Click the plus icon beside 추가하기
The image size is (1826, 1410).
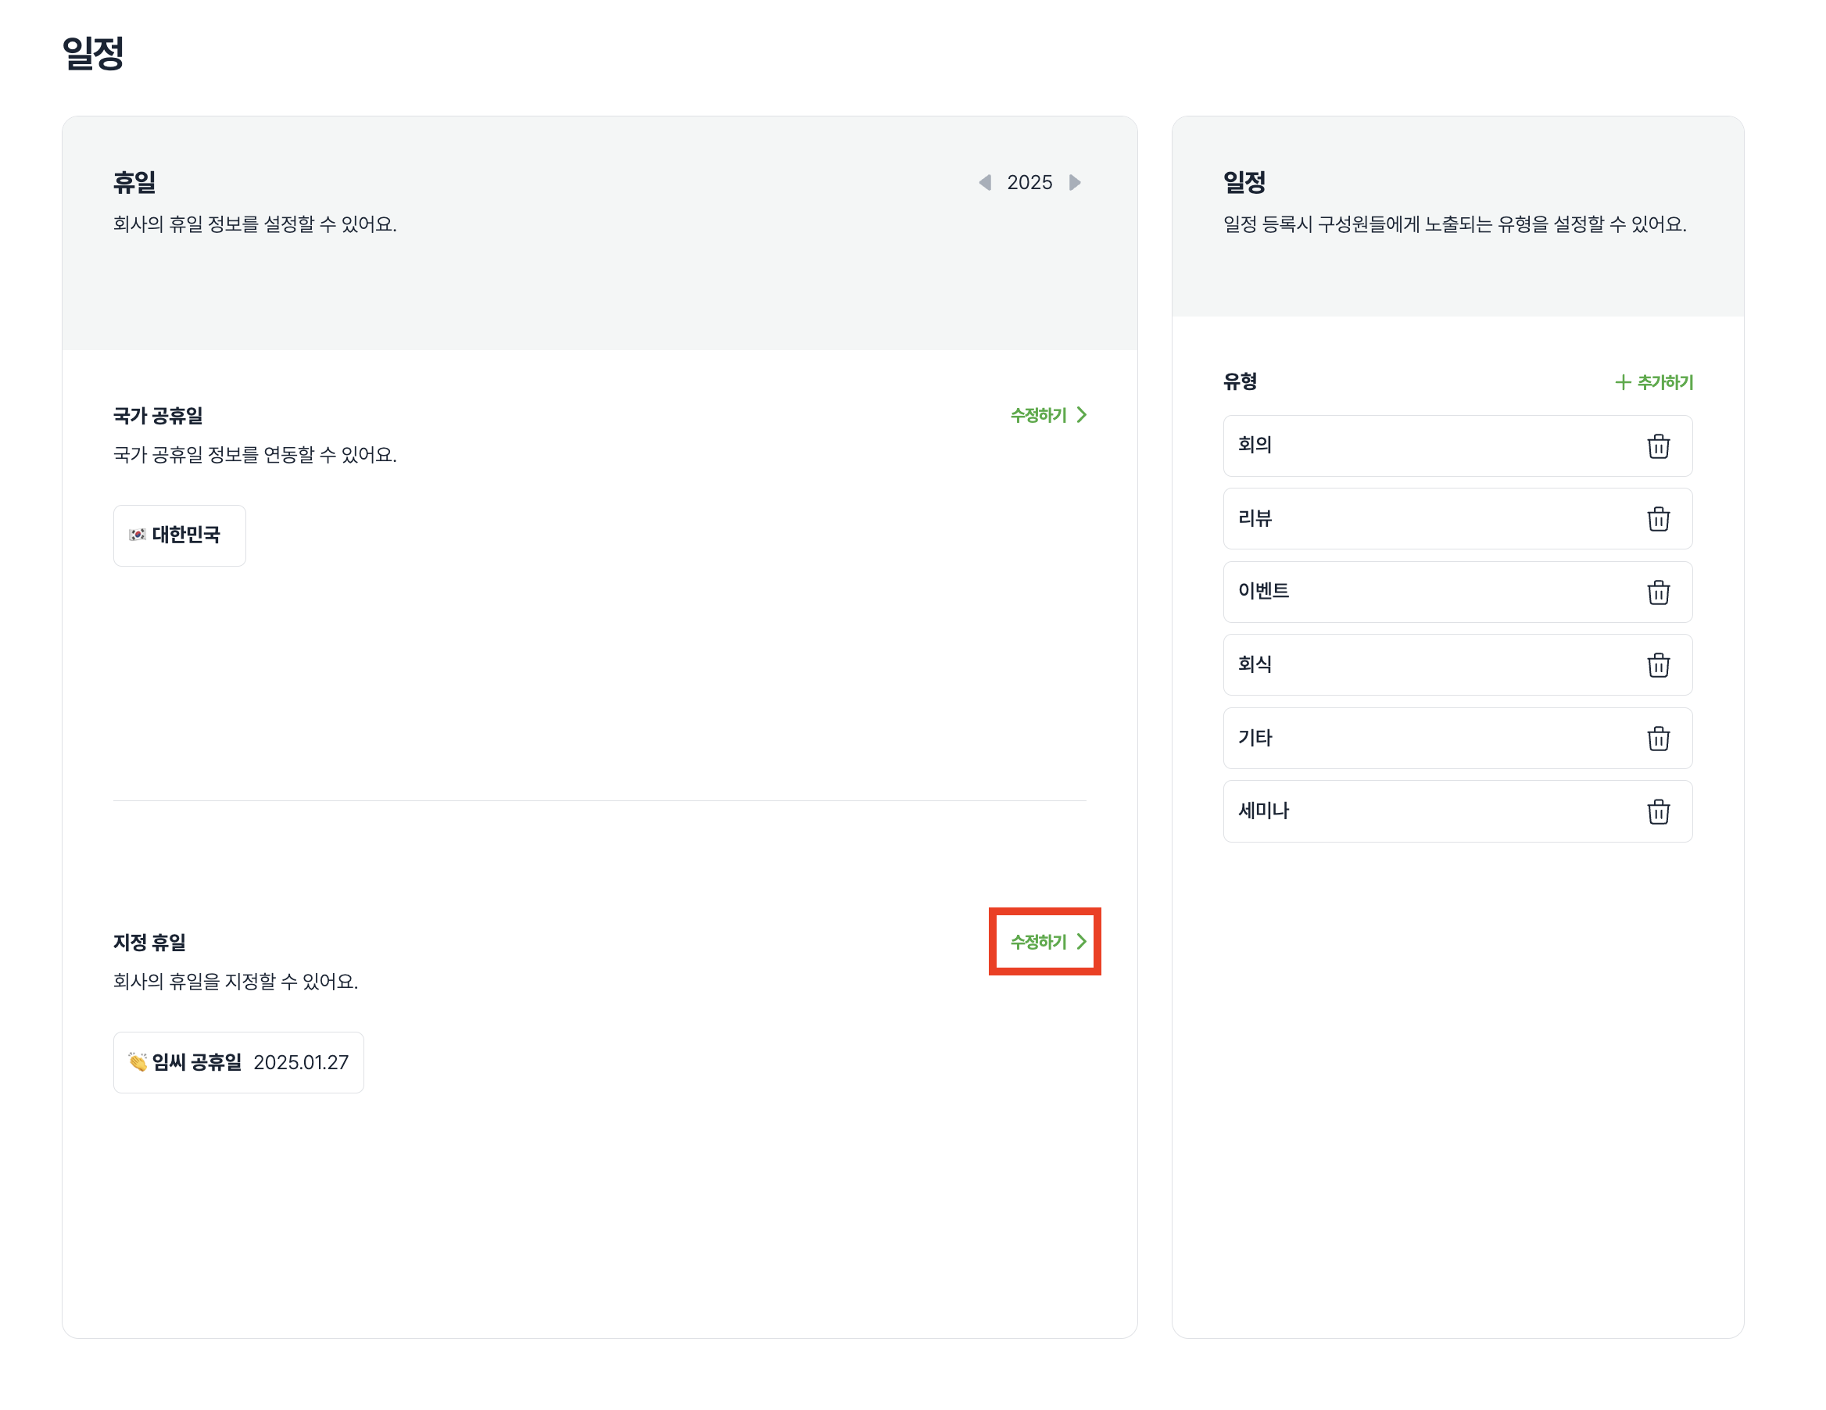pos(1622,382)
